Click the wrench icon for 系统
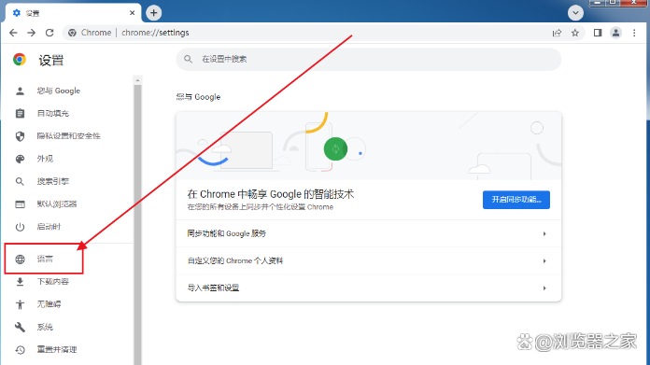This screenshot has height=365, width=650. pos(20,327)
